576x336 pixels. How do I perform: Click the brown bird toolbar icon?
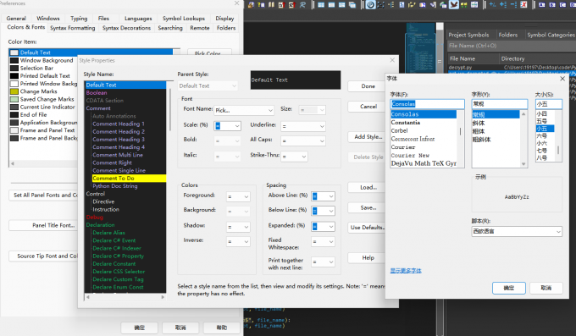pyautogui.click(x=454, y=5)
